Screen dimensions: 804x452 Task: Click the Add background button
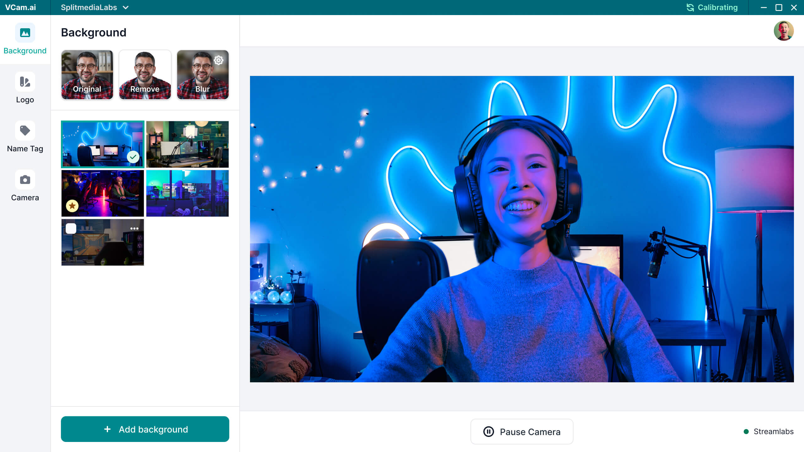[x=145, y=429]
